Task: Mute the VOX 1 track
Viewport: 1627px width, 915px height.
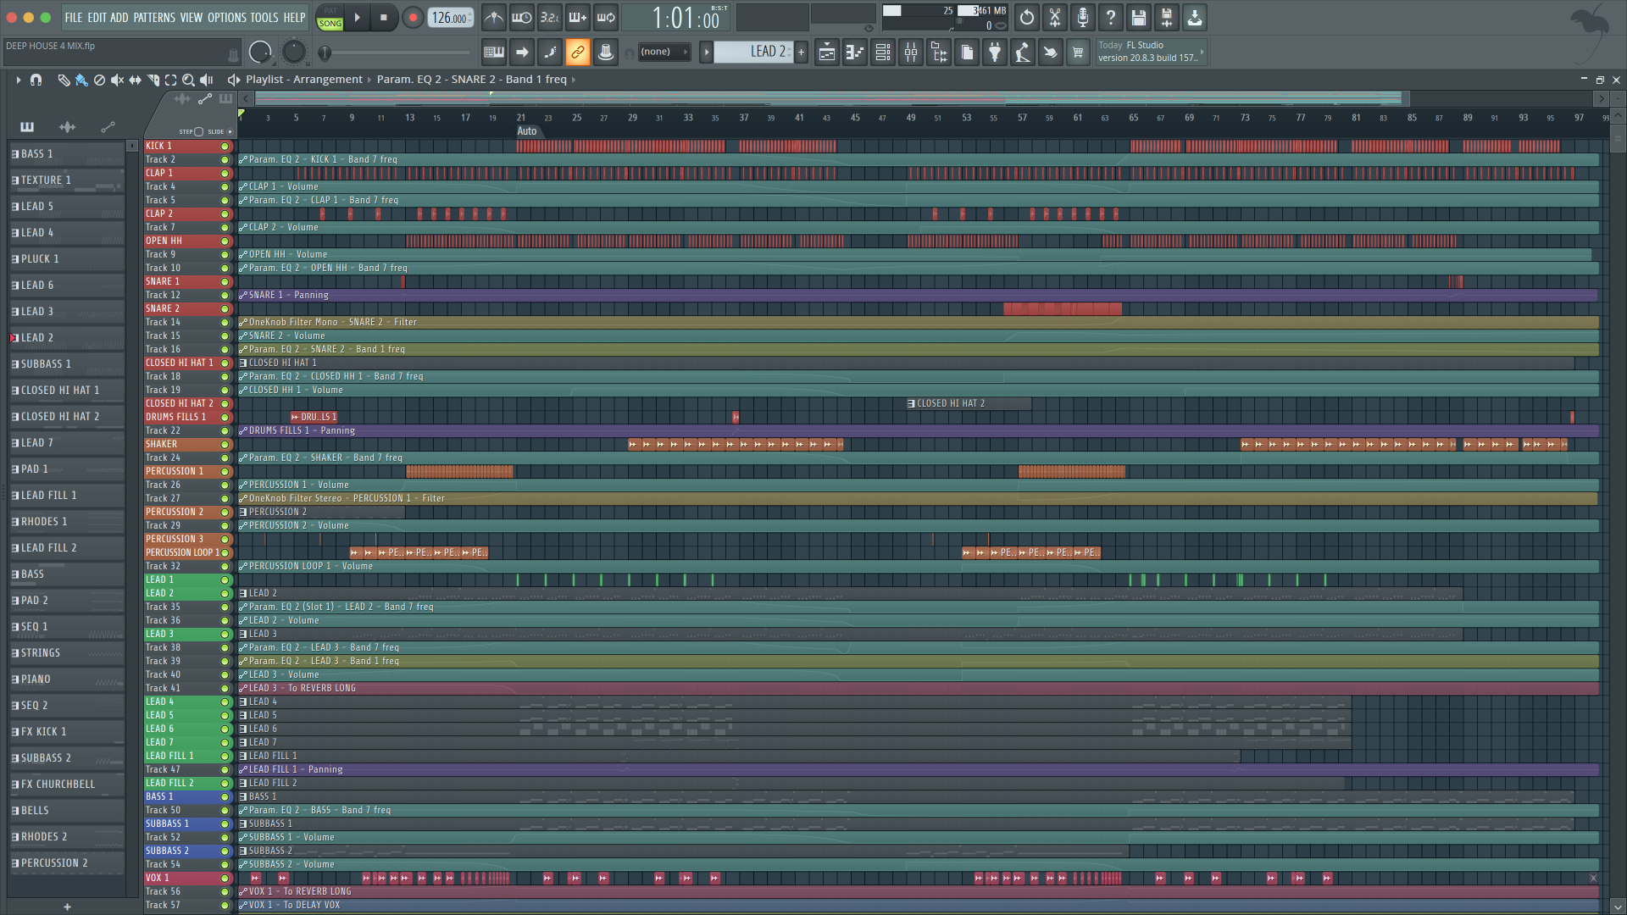Action: (225, 878)
